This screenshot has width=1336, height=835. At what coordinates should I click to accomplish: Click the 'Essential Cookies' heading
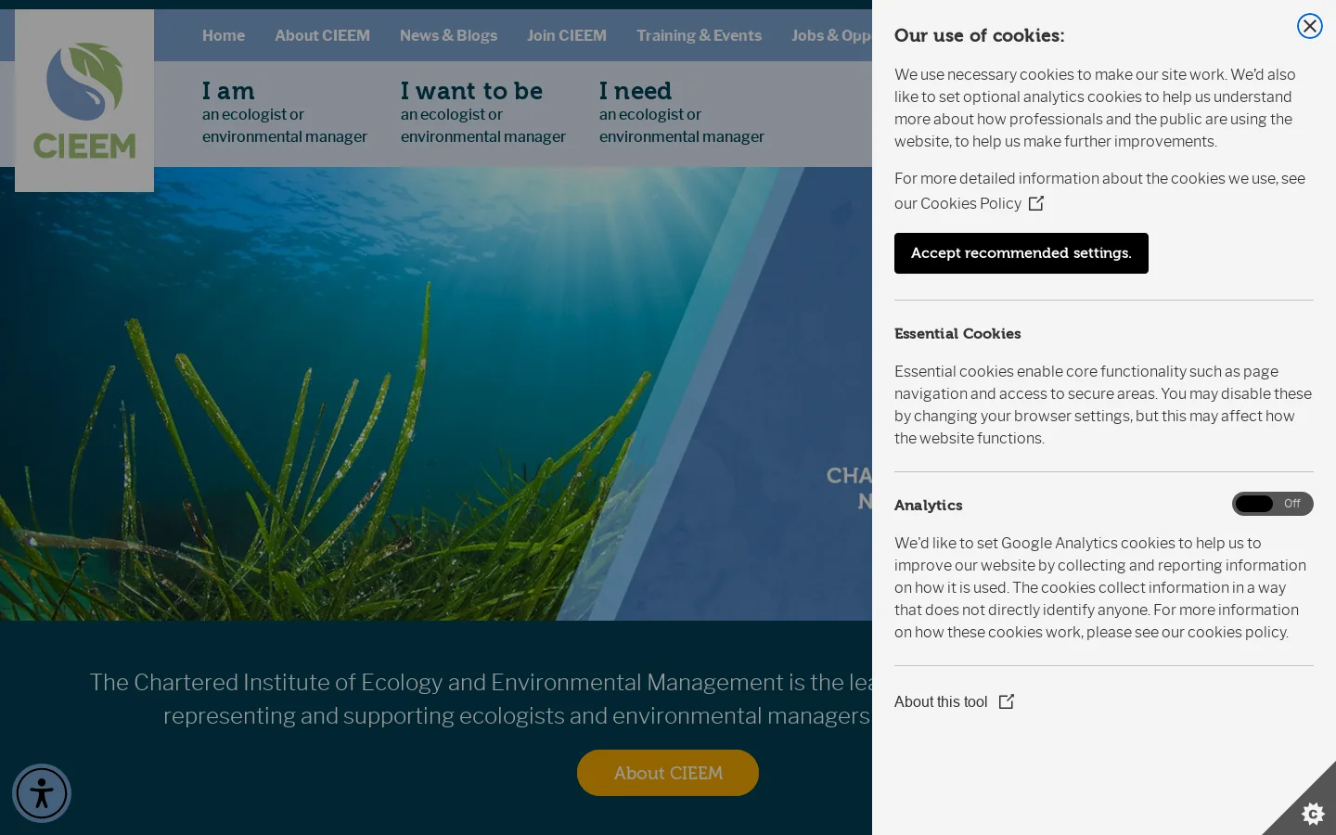957,333
